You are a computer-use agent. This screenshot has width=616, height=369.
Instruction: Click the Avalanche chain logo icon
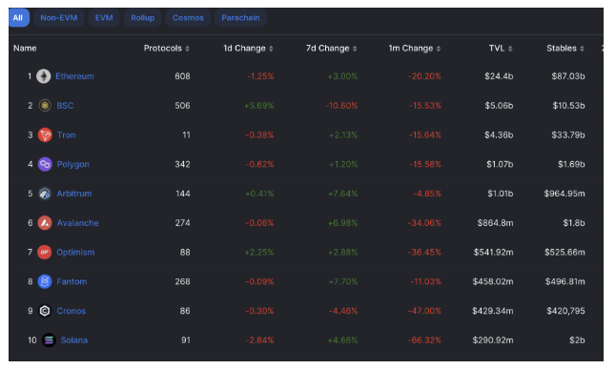(45, 223)
